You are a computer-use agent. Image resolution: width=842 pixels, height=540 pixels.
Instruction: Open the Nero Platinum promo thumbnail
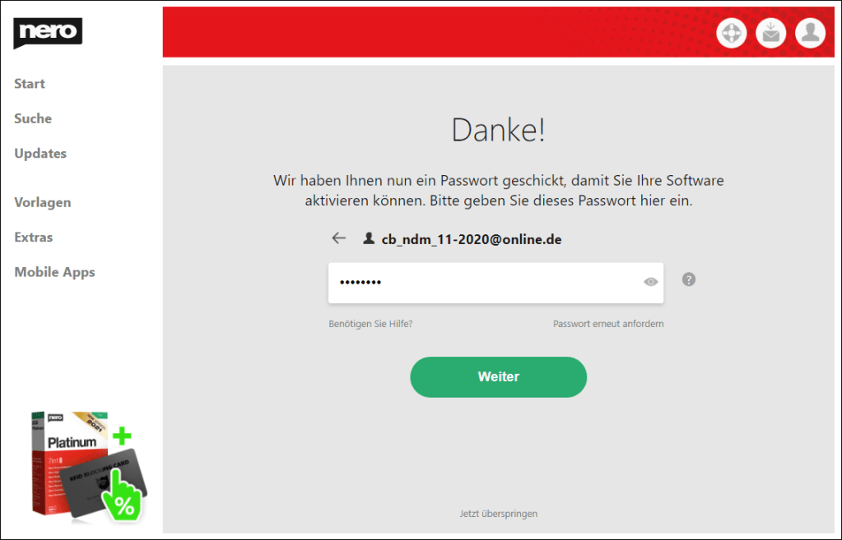point(89,467)
